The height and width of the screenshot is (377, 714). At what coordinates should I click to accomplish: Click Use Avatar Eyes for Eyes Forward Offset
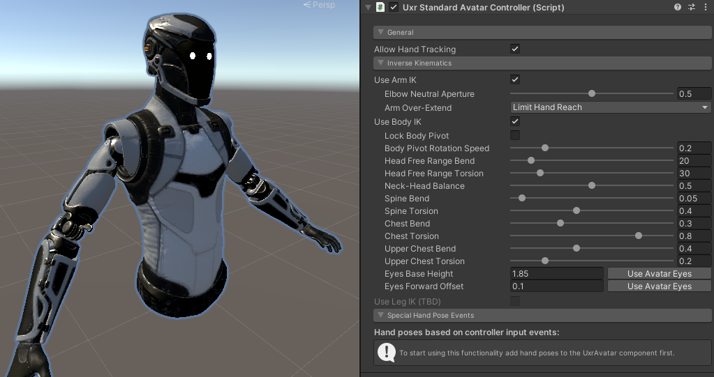click(x=660, y=286)
